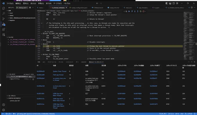Open the 編集(E) menu
Screen dimensions: 197x115
click(x=18, y=3)
